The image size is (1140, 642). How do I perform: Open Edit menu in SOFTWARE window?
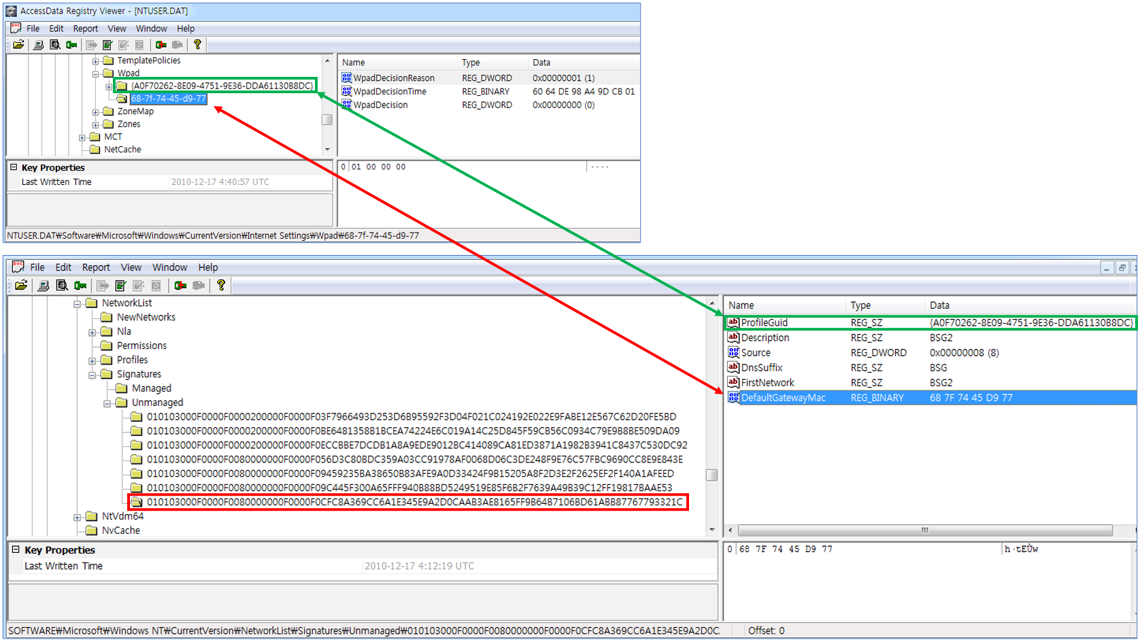tap(63, 267)
